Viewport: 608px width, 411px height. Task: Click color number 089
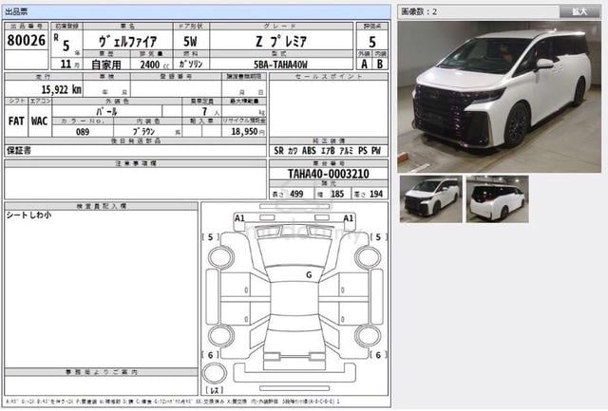[83, 132]
